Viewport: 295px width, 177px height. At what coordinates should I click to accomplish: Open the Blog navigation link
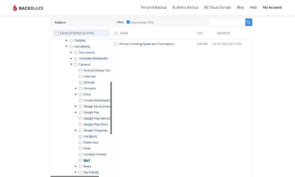coord(240,7)
